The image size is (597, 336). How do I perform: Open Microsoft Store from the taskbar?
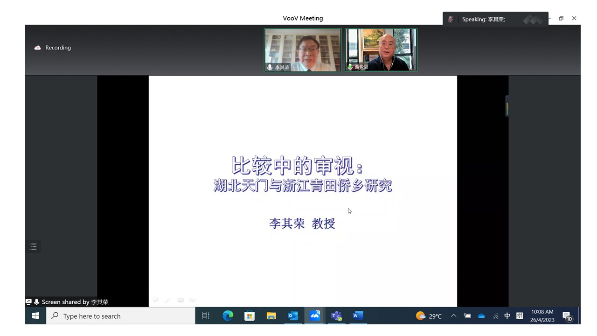[250, 316]
